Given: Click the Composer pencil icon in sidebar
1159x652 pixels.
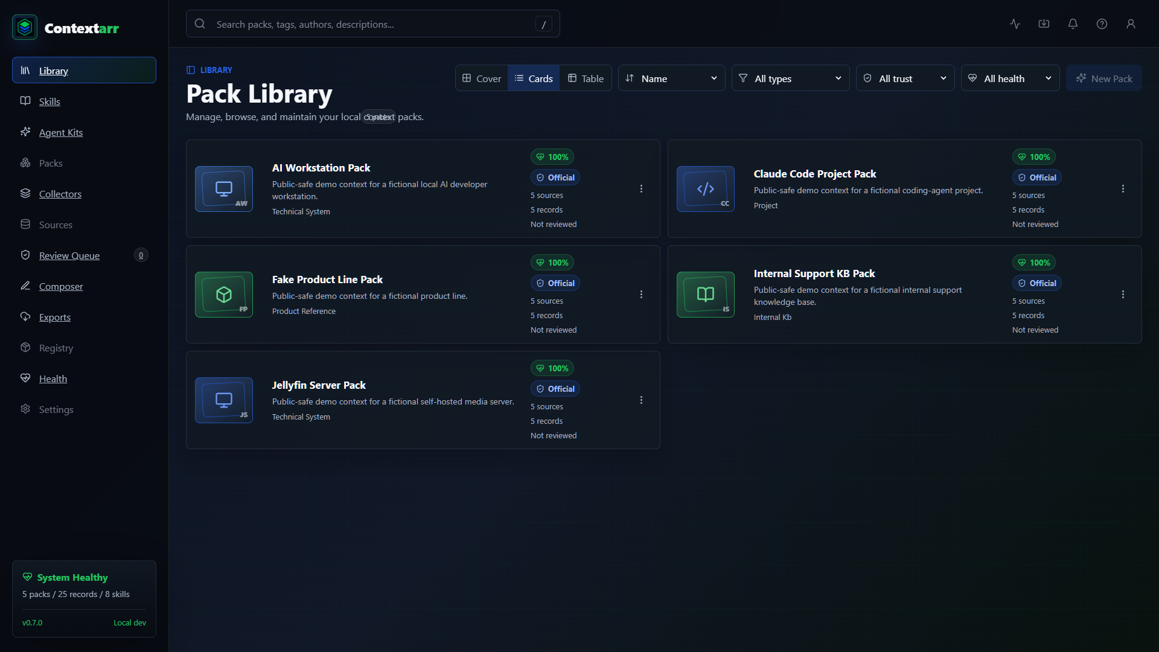Looking at the screenshot, I should click(25, 286).
